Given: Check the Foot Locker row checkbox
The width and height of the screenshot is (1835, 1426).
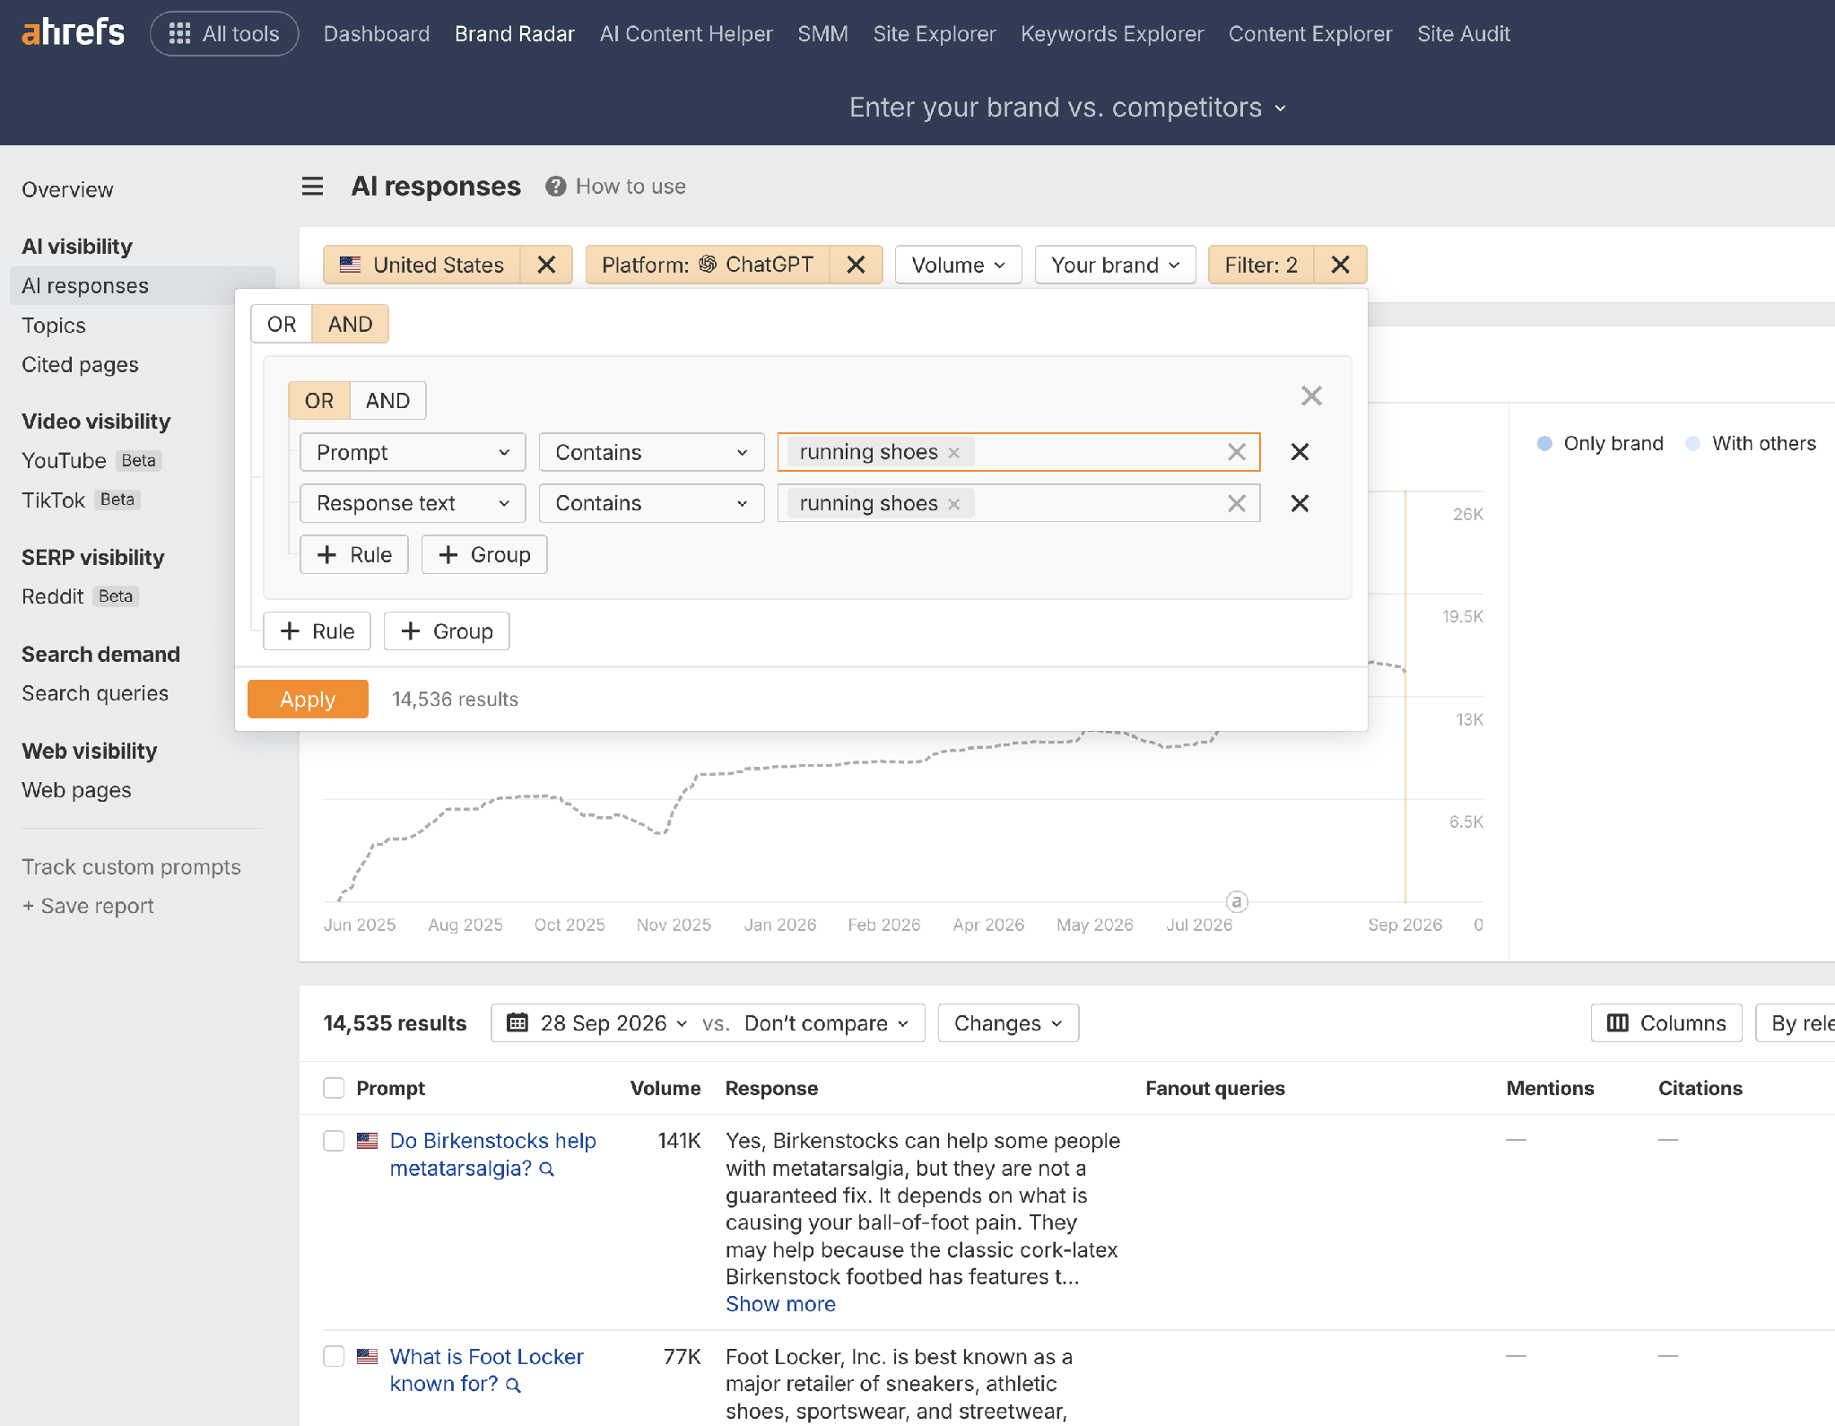Looking at the screenshot, I should pyautogui.click(x=334, y=1356).
